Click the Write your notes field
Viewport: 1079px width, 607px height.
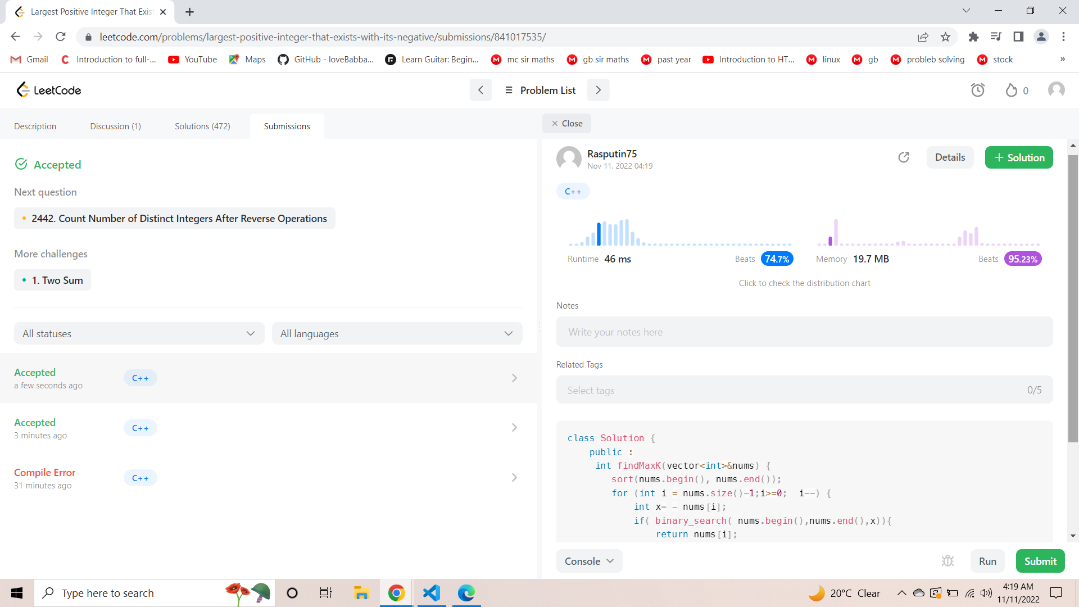coord(804,332)
